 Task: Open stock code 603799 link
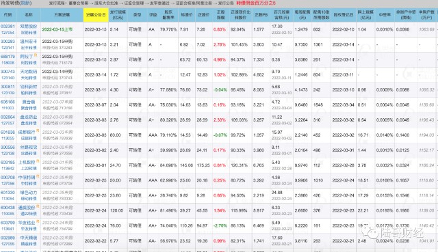tap(8, 223)
